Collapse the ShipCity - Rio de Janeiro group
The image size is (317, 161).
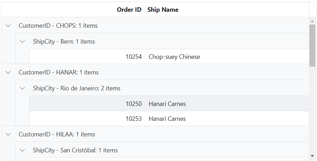point(22,88)
